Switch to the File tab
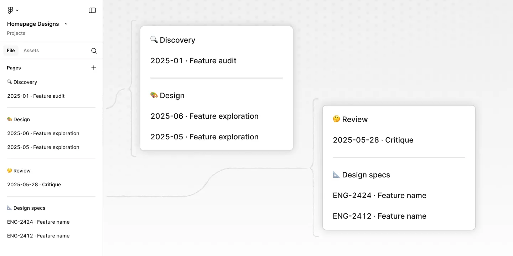 coord(11,50)
